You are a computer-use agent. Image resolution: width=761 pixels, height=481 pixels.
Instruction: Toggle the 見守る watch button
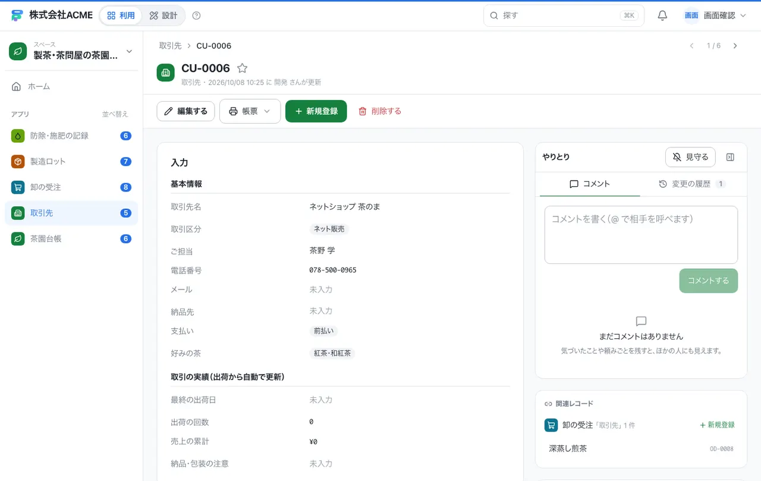[x=690, y=157]
